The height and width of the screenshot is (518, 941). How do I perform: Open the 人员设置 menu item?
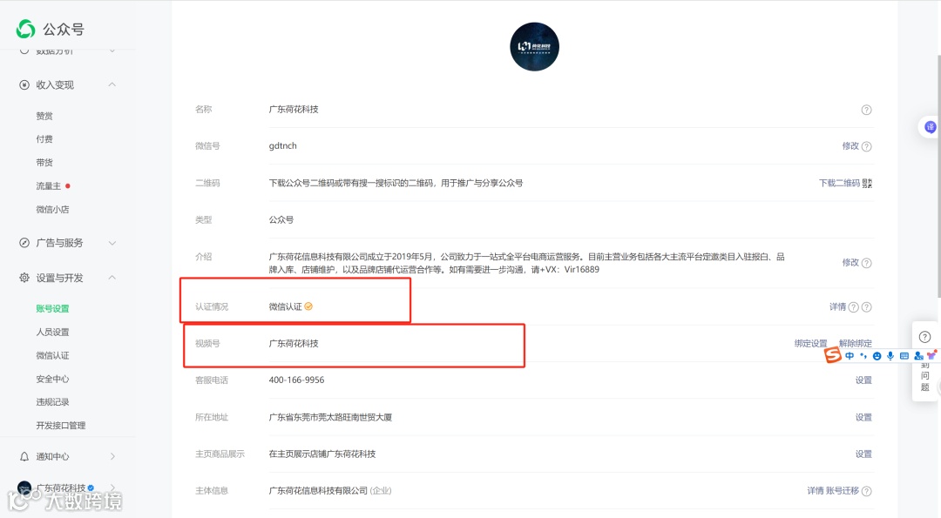coord(52,332)
